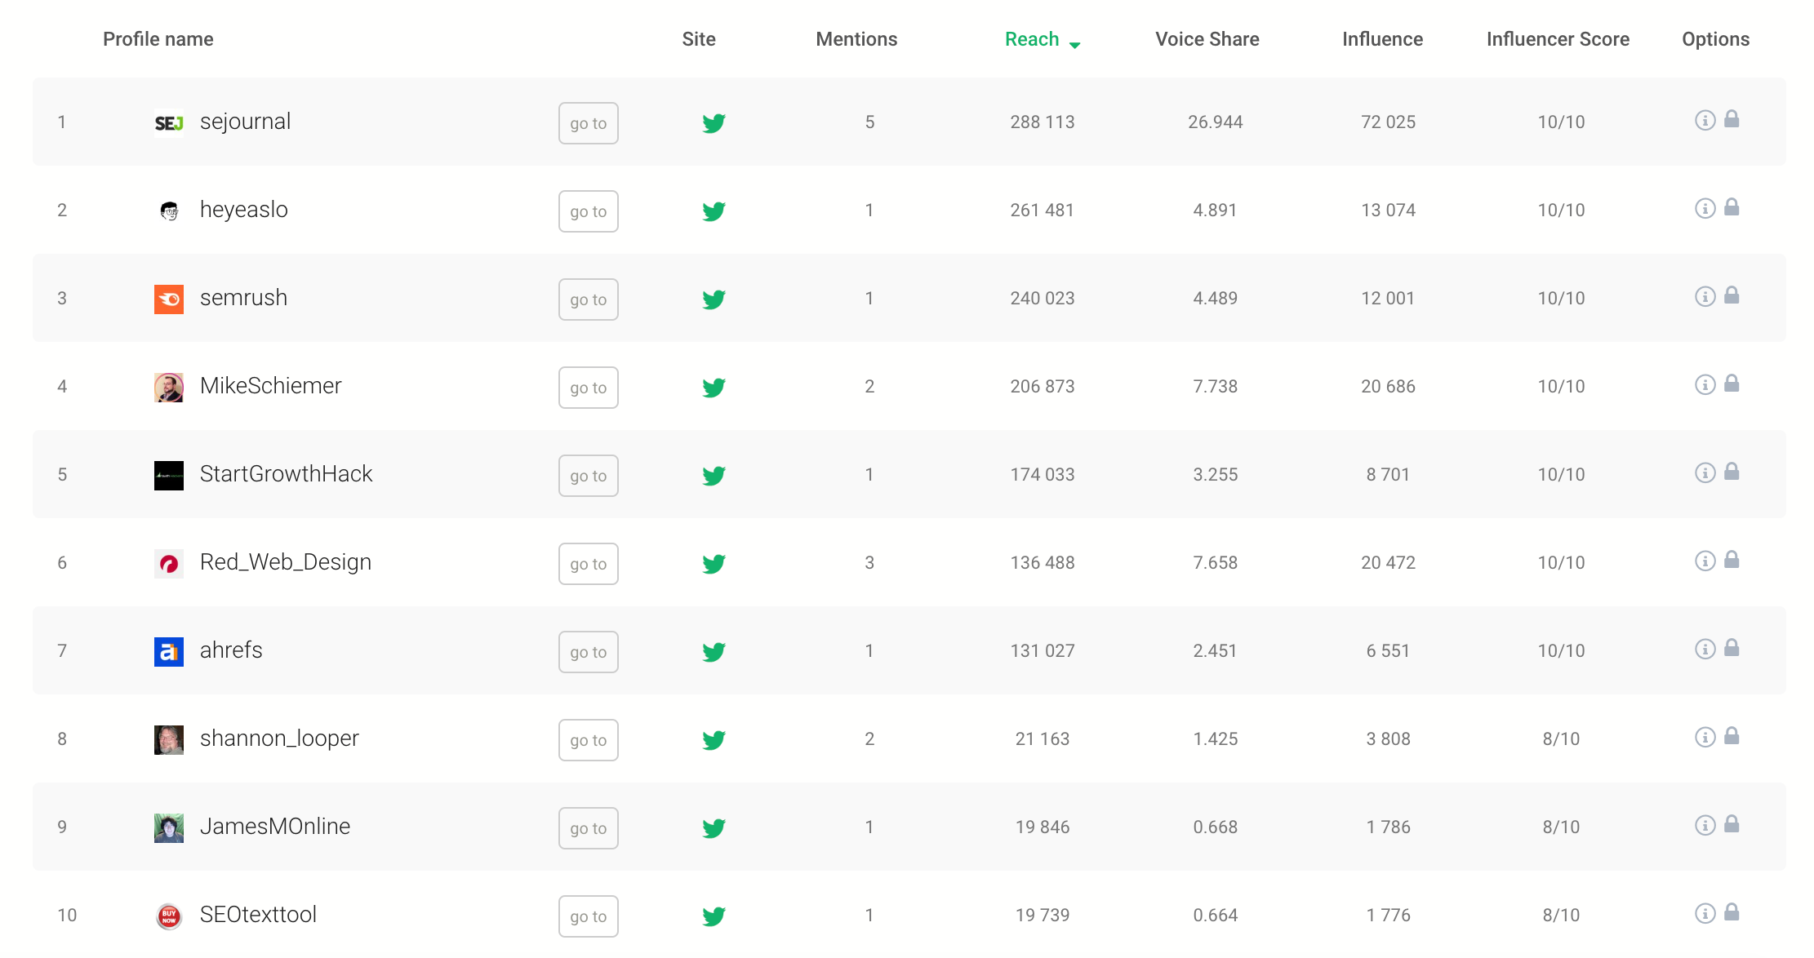Click the Twitter icon for JamesMOnline
1814x958 pixels.
(x=714, y=827)
